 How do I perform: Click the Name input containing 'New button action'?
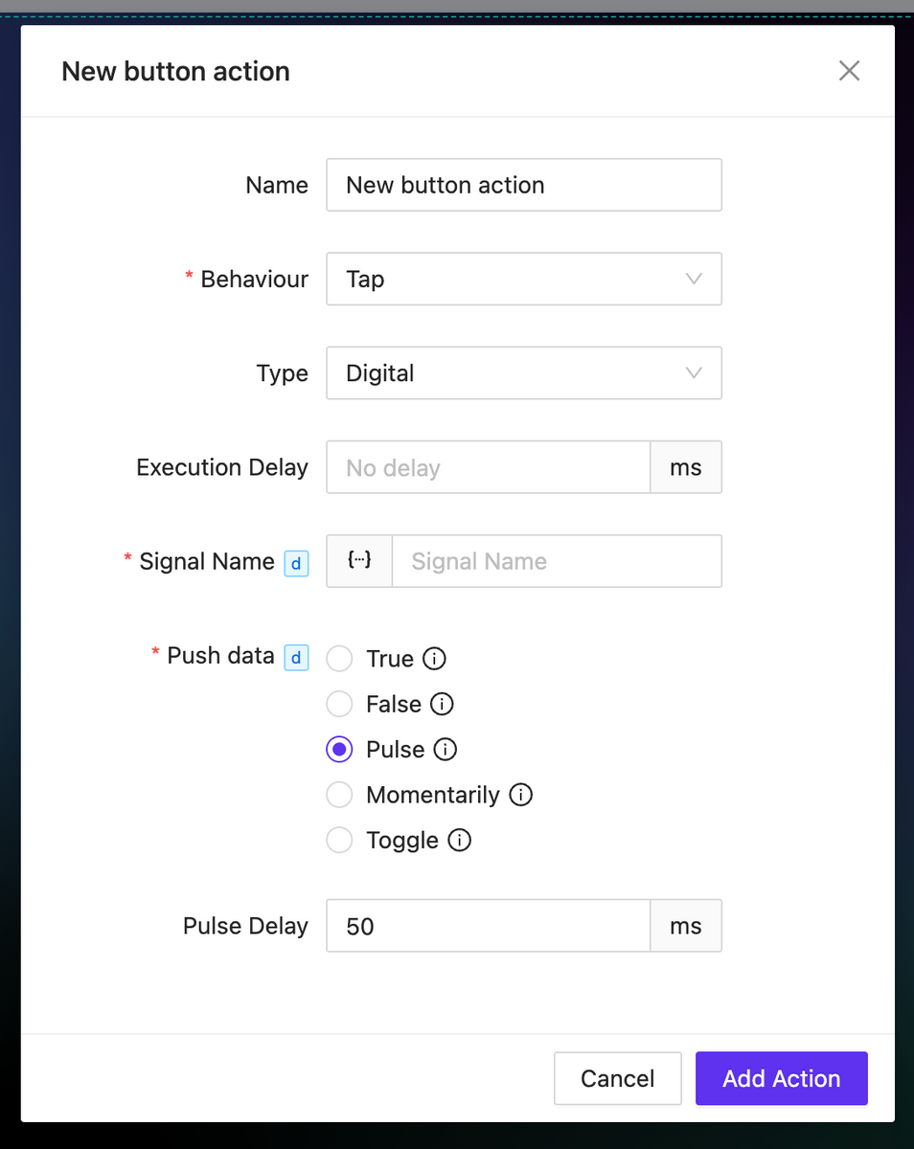point(524,185)
